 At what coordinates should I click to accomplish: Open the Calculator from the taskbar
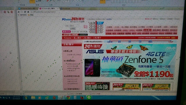coord(75,98)
